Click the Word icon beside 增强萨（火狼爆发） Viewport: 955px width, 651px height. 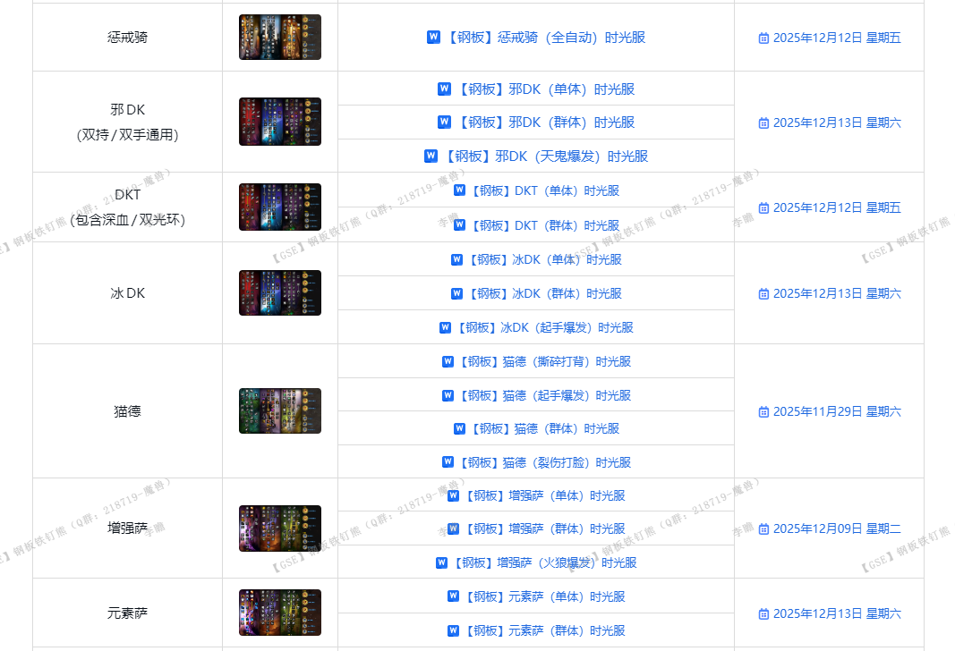coord(441,562)
